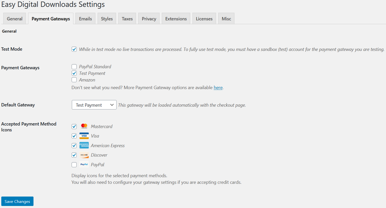This screenshot has height=208, width=386.
Task: Click the Discover card icon
Action: [84, 155]
